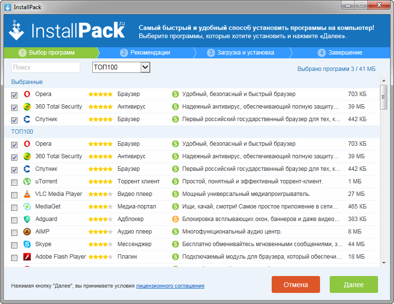394x304 pixels.
Task: Click the MediaGet program icon
Action: 27,207
